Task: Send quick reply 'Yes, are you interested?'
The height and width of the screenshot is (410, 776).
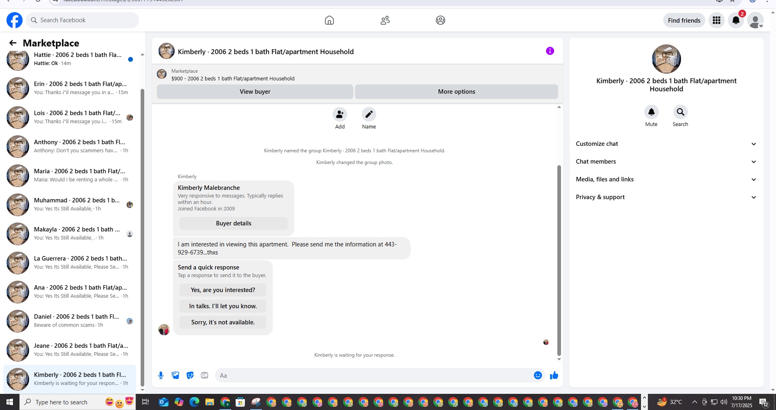Action: [223, 290]
